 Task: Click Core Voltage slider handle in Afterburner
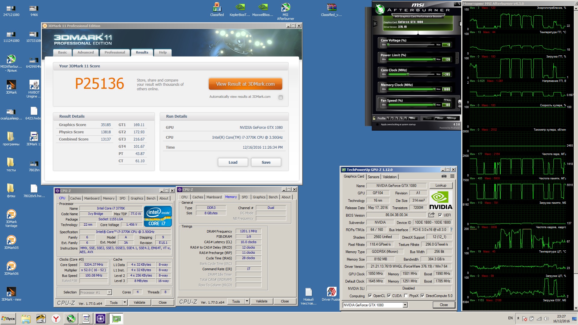[388, 45]
